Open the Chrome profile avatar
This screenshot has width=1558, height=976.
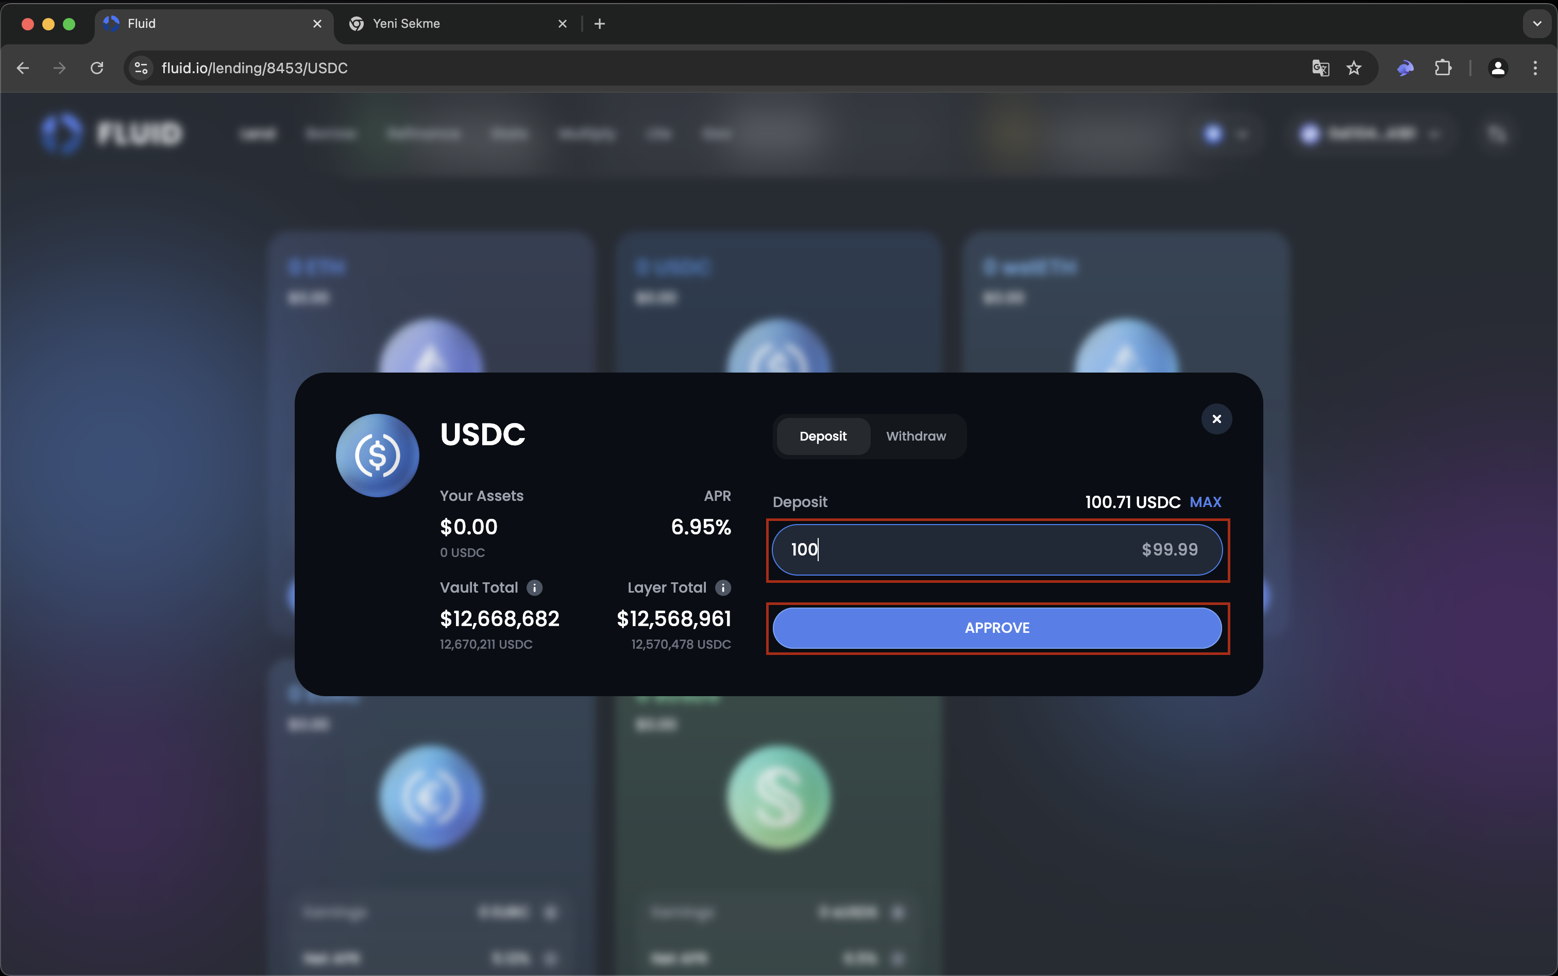pyautogui.click(x=1498, y=68)
